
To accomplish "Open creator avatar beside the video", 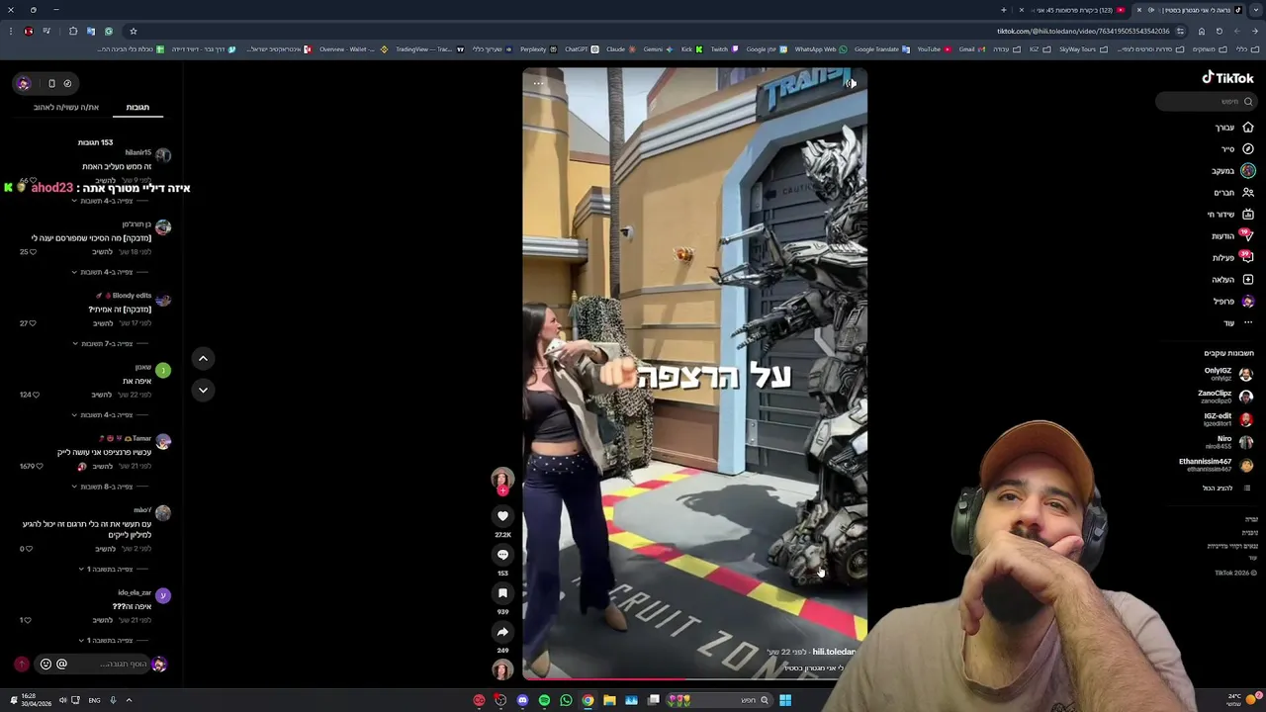I will coord(502,479).
